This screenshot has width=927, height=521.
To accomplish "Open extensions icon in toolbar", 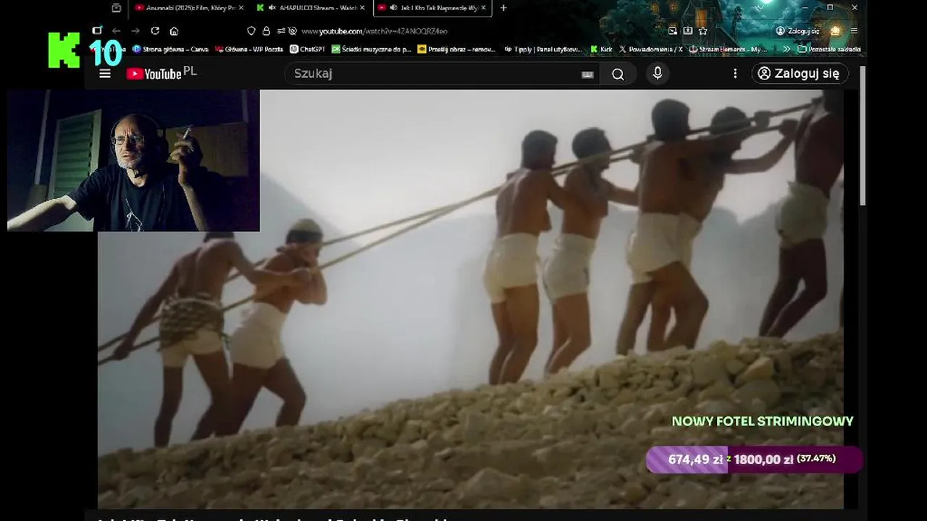I will point(835,31).
